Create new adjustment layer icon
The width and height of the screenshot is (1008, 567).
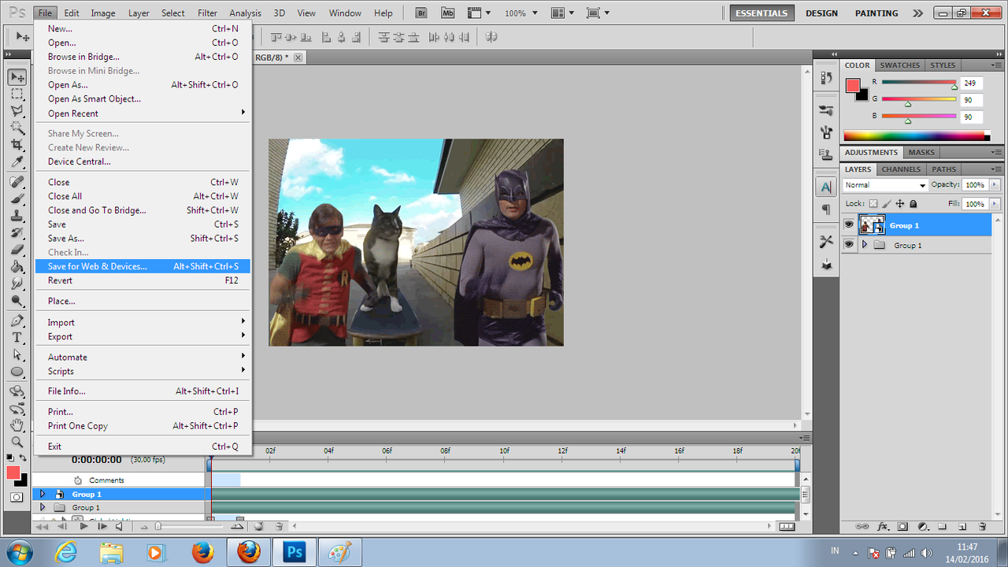click(x=922, y=526)
